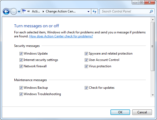Click the Search Control Panel field
The image size is (157, 120).
pyautogui.click(x=127, y=11)
